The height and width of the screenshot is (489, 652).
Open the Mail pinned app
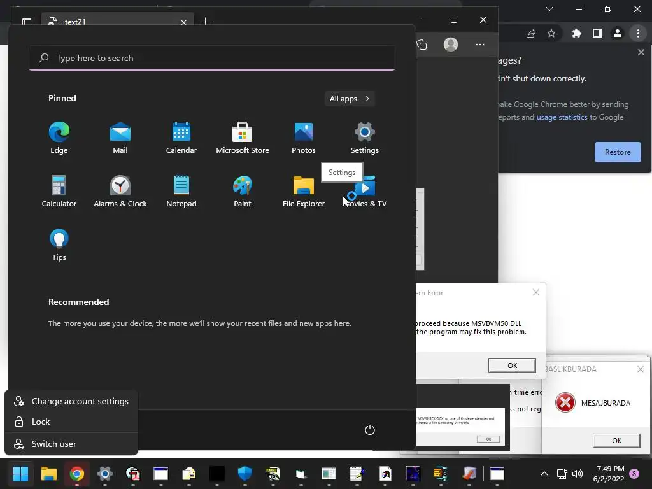coord(120,138)
